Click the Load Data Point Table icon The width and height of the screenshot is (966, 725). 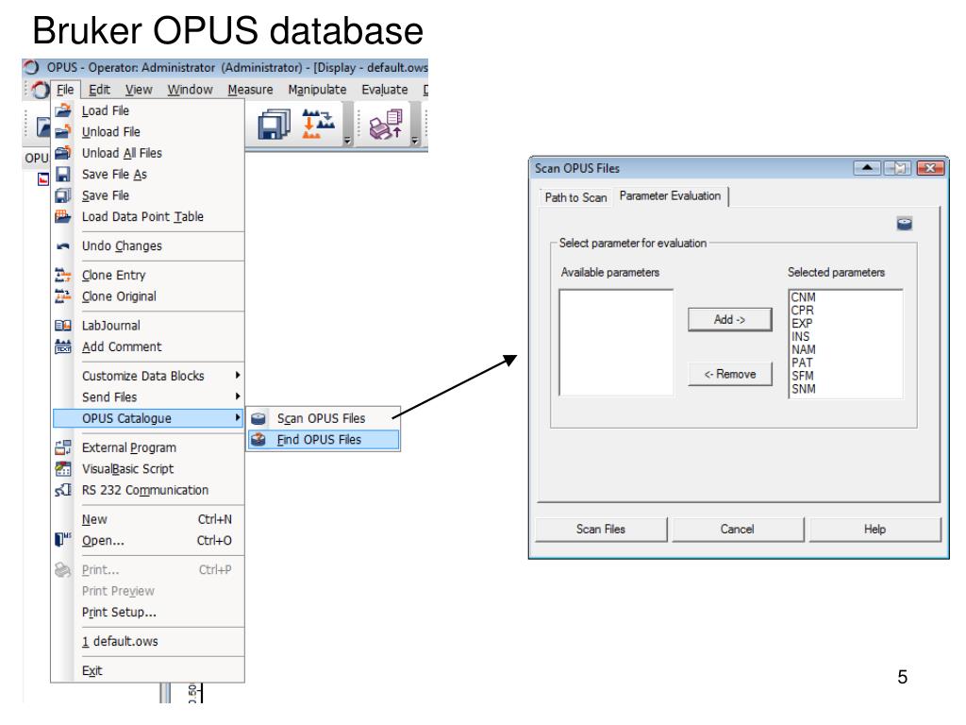(x=63, y=216)
